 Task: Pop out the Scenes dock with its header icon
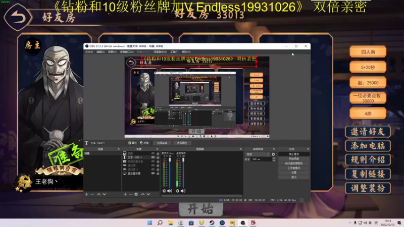(x=119, y=149)
